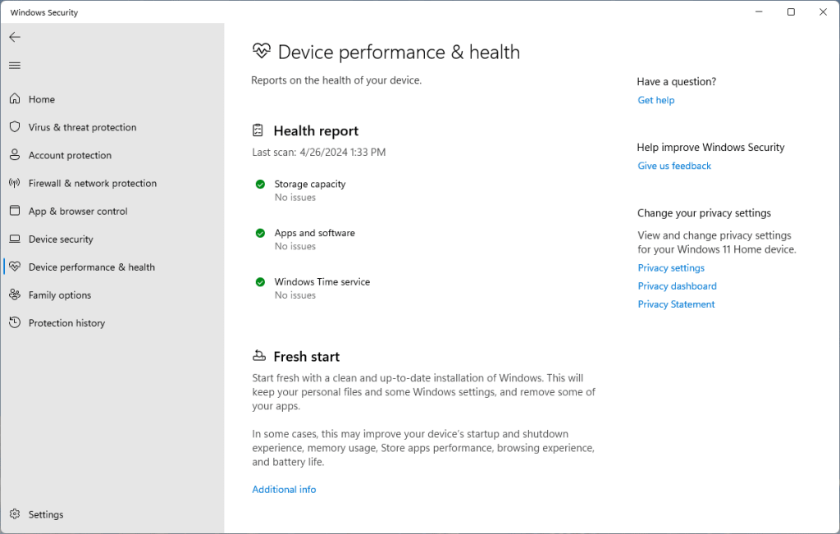Viewport: 840px width, 534px height.
Task: Click the Device performance & health page title
Action: (399, 52)
